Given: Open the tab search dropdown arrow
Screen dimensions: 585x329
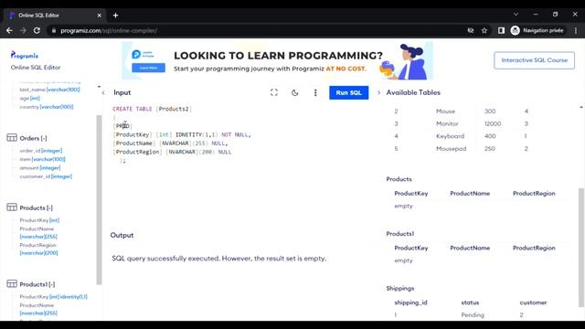Looking at the screenshot, I should click(516, 15).
